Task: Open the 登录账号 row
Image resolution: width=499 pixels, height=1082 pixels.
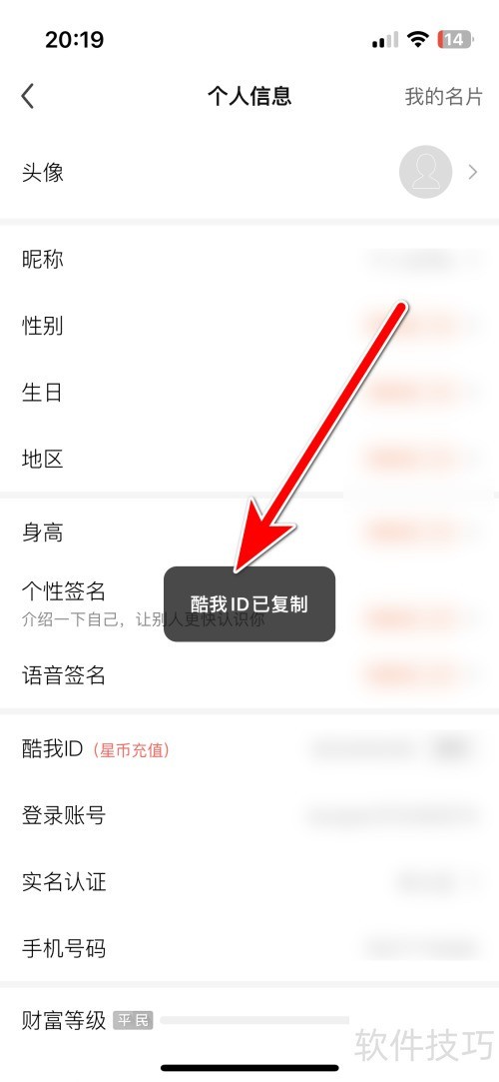Action: [249, 815]
